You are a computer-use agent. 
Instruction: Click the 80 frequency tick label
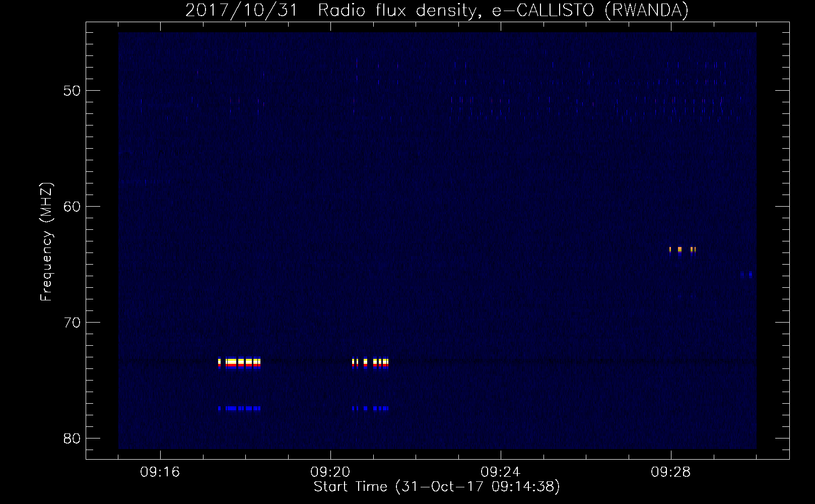(72, 438)
